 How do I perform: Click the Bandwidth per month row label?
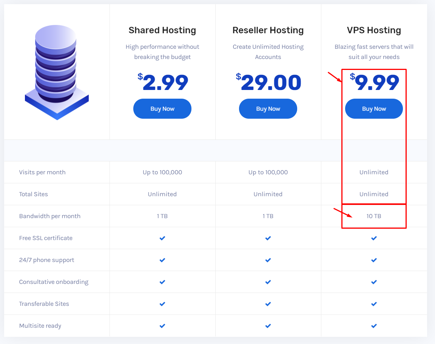click(50, 216)
